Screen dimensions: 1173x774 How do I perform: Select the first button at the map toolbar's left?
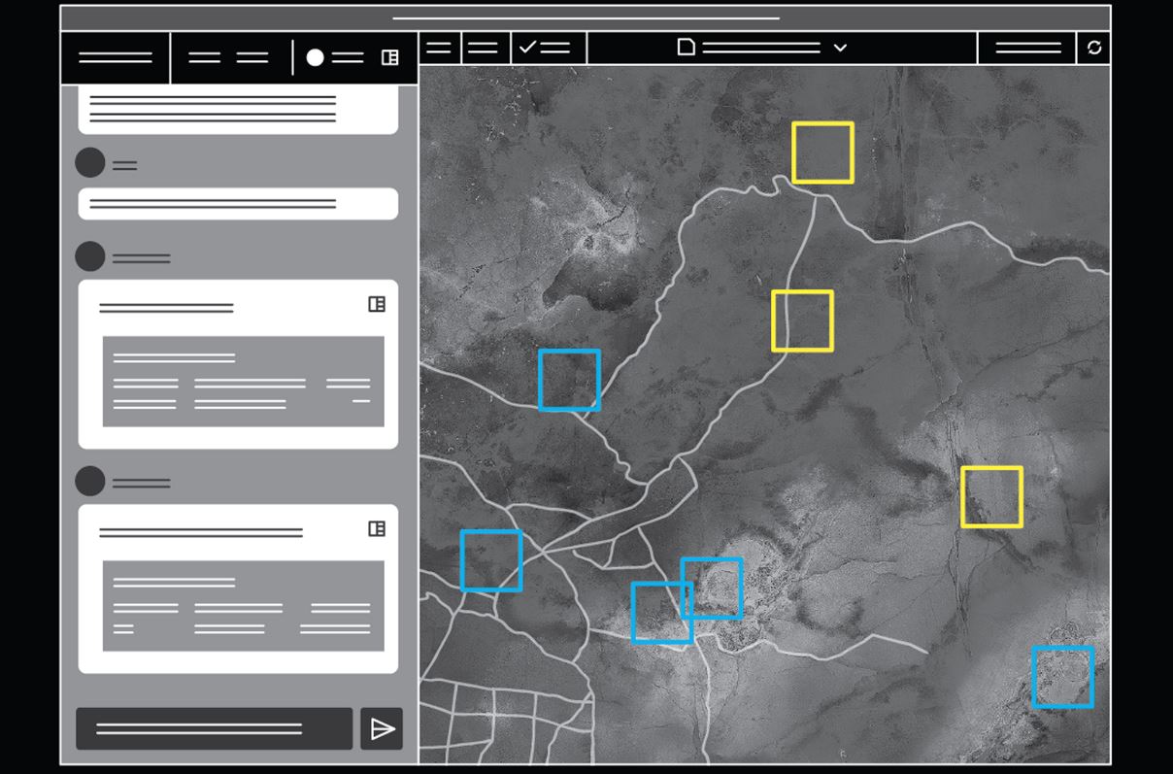pyautogui.click(x=439, y=48)
